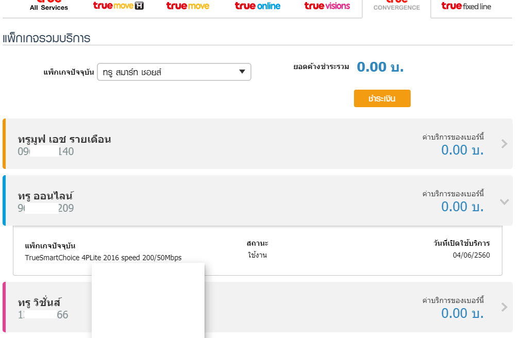Select the ทรูมูฟ เอช รายเดือน service title

64,139
